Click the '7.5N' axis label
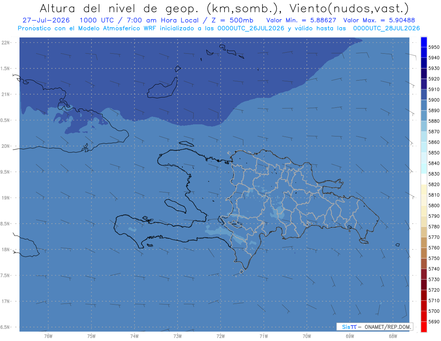The image size is (441, 341). pos(5,275)
